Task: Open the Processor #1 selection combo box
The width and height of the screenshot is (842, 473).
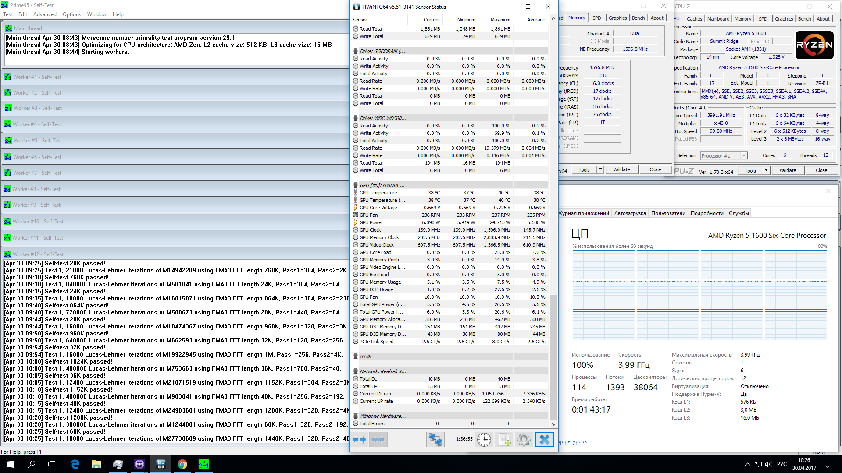Action: click(x=724, y=156)
